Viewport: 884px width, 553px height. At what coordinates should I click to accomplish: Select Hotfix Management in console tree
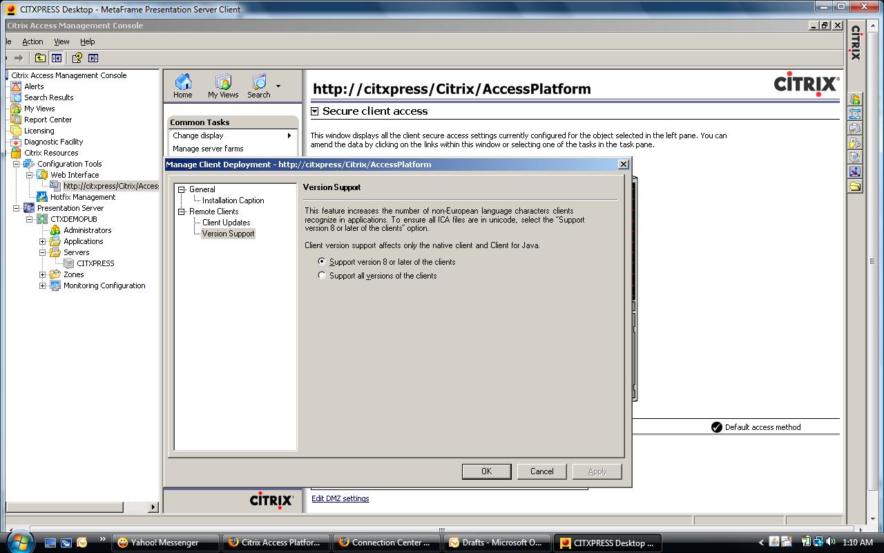(x=83, y=197)
